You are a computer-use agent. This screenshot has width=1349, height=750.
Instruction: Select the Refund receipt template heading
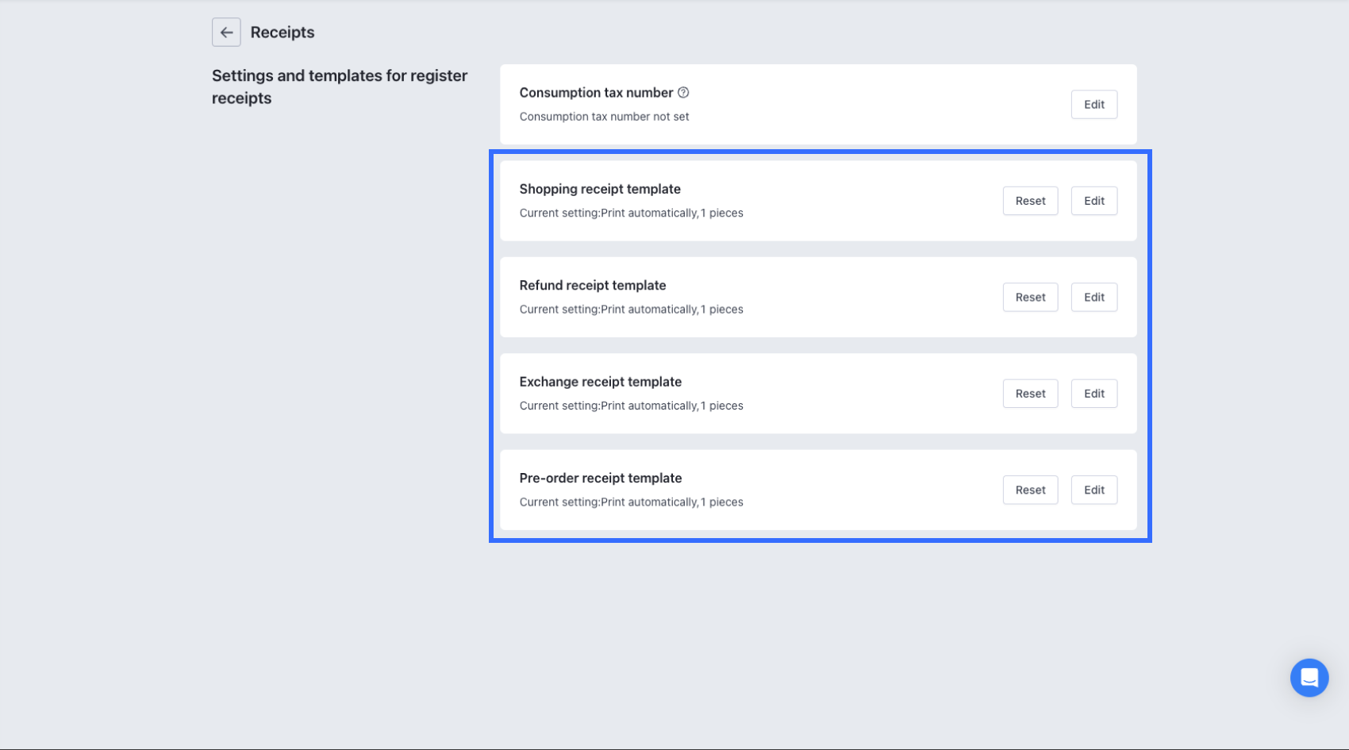pyautogui.click(x=593, y=286)
